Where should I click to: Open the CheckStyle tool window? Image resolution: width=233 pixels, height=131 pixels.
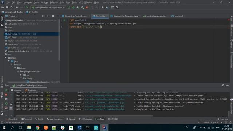tap(12, 119)
